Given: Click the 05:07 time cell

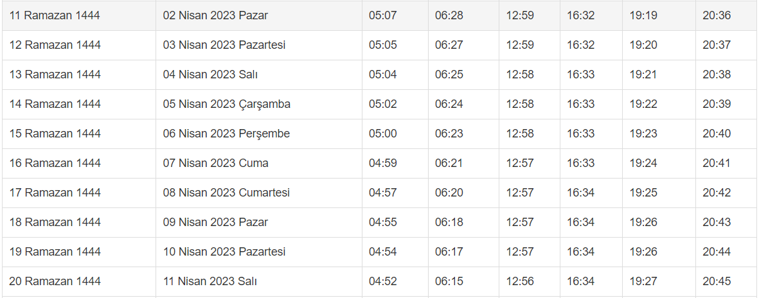Looking at the screenshot, I should tap(383, 15).
